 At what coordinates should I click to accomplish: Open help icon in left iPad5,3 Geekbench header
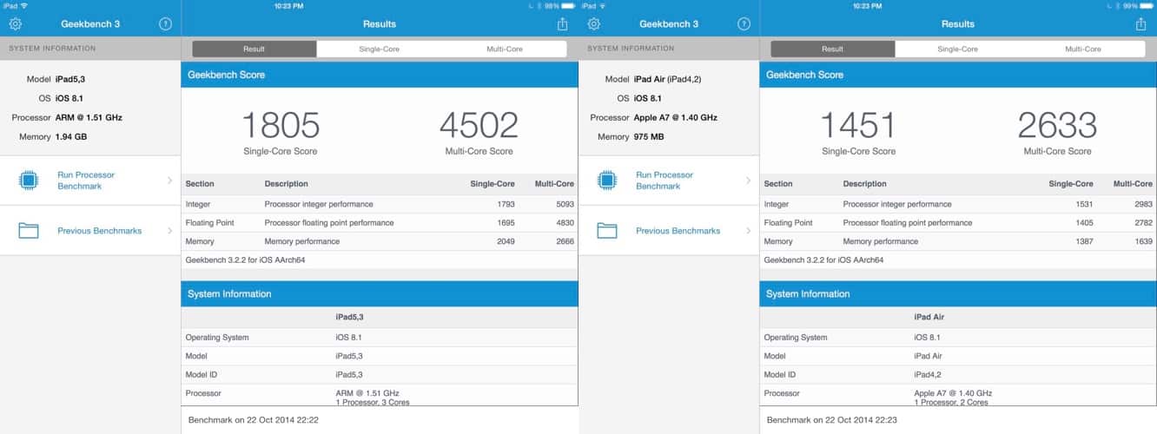[165, 24]
